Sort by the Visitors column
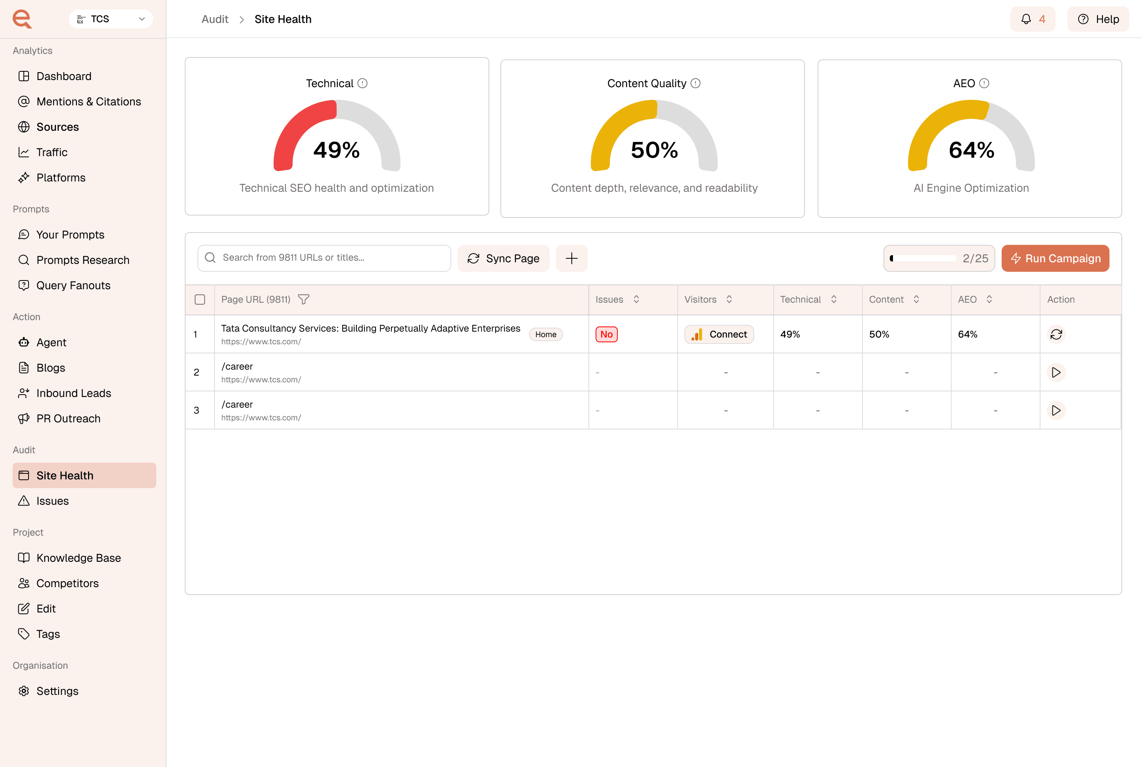Image resolution: width=1142 pixels, height=767 pixels. [x=729, y=300]
